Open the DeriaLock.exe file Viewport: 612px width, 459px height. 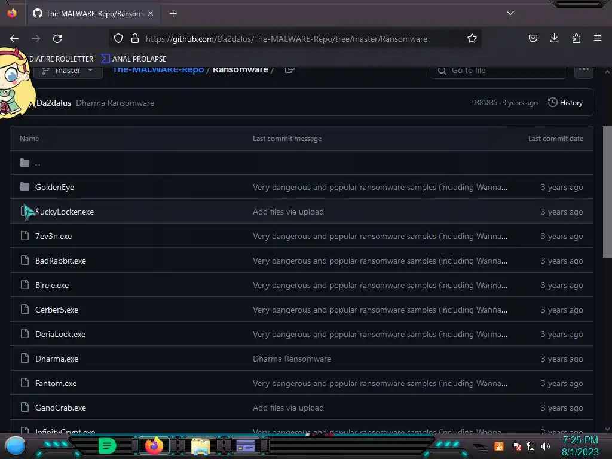(x=60, y=335)
